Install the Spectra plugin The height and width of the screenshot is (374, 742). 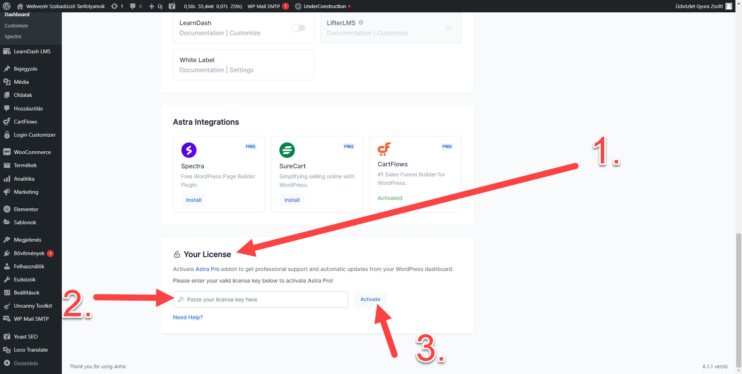click(x=194, y=200)
